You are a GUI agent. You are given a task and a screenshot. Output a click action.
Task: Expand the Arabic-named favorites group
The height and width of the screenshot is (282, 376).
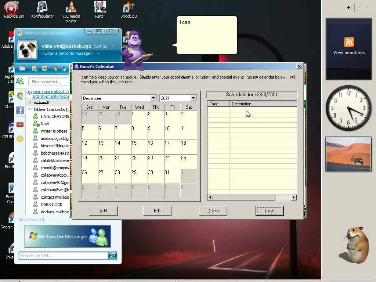30,102
